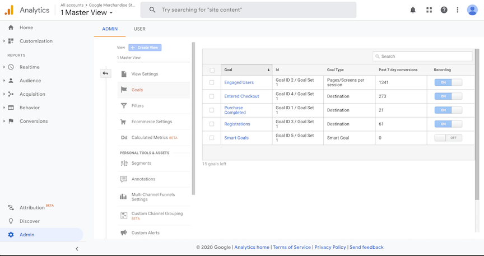The image size is (484, 256).
Task: Tick the Smart Goals row checkbox
Action: tap(212, 138)
